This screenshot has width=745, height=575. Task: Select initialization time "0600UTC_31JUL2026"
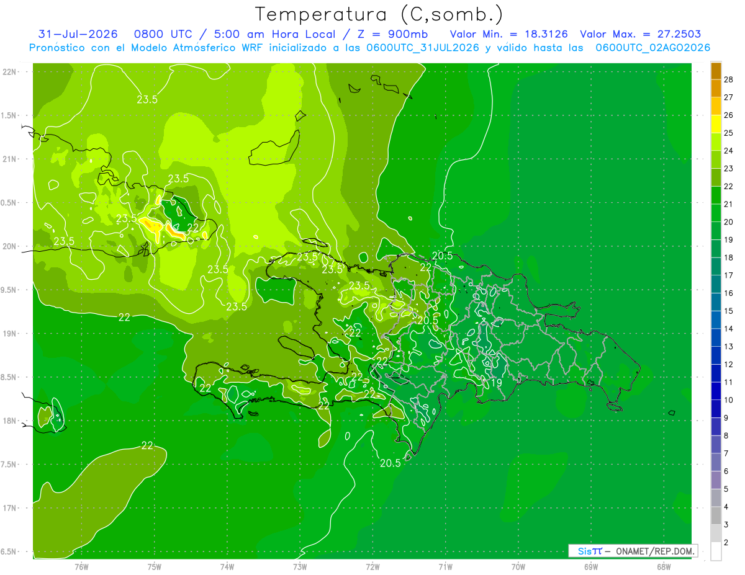pos(423,48)
